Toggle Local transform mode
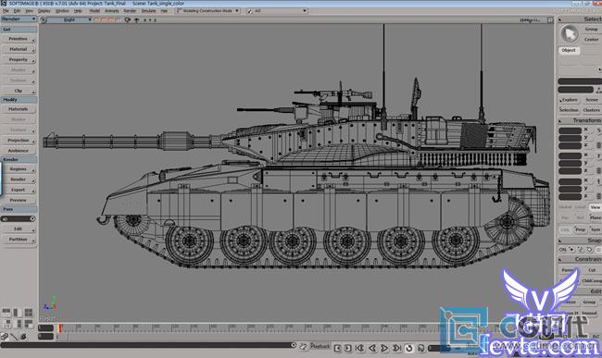This screenshot has height=358, width=602. (x=581, y=207)
